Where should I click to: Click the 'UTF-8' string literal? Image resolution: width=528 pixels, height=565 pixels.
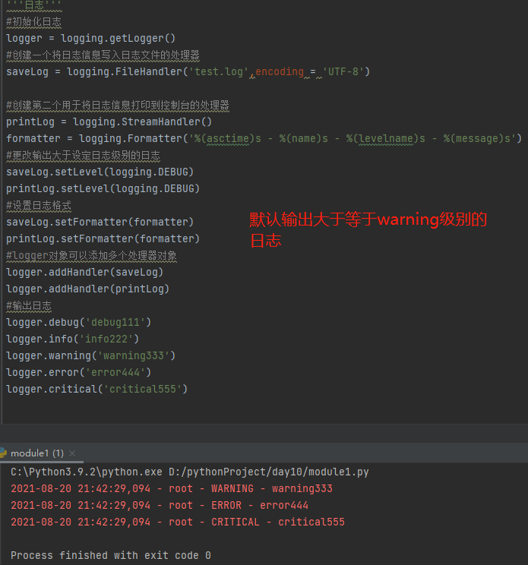[x=343, y=71]
